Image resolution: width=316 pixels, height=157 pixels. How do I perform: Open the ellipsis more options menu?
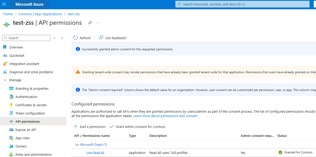pyautogui.click(x=98, y=23)
